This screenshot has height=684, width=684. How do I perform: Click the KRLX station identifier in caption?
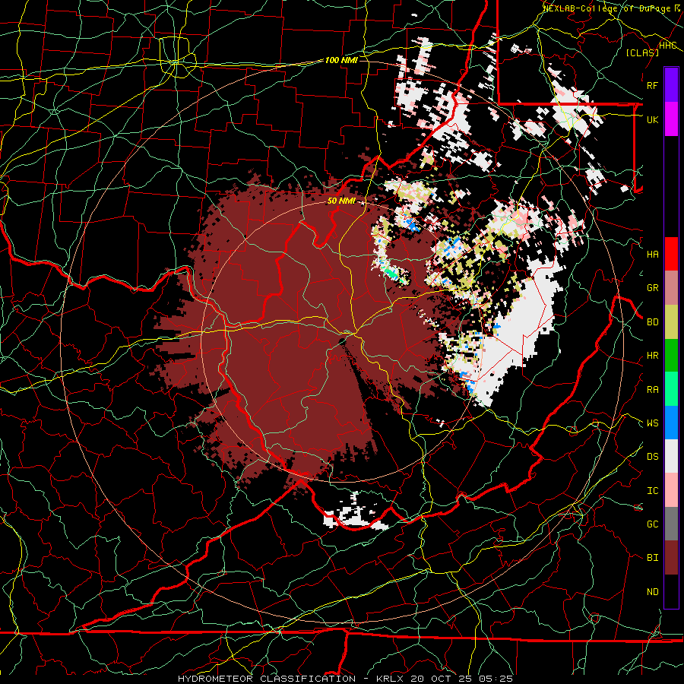[x=389, y=679]
